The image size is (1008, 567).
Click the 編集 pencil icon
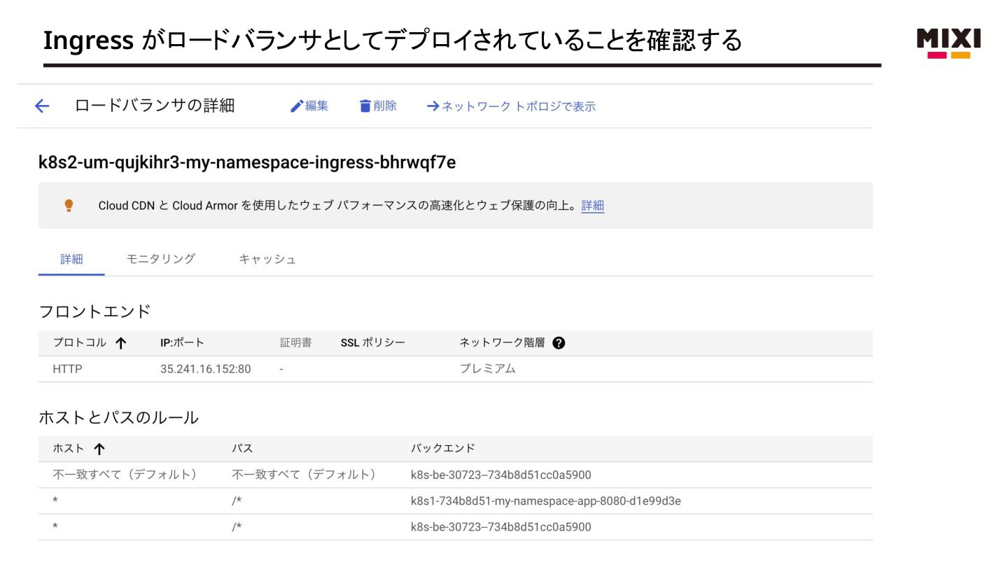297,106
